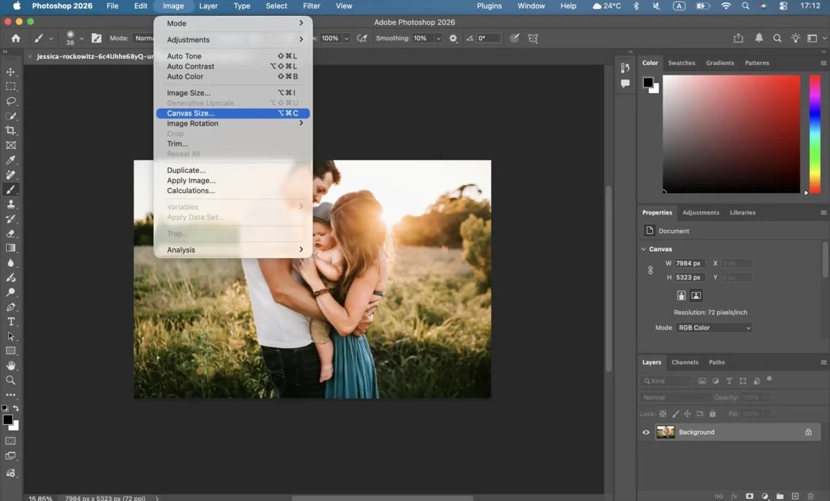Select the Move tool

(10, 72)
